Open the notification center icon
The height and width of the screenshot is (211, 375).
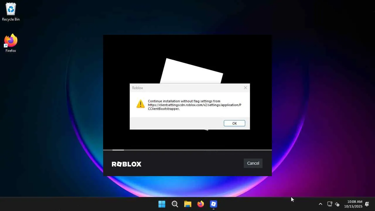point(367,204)
